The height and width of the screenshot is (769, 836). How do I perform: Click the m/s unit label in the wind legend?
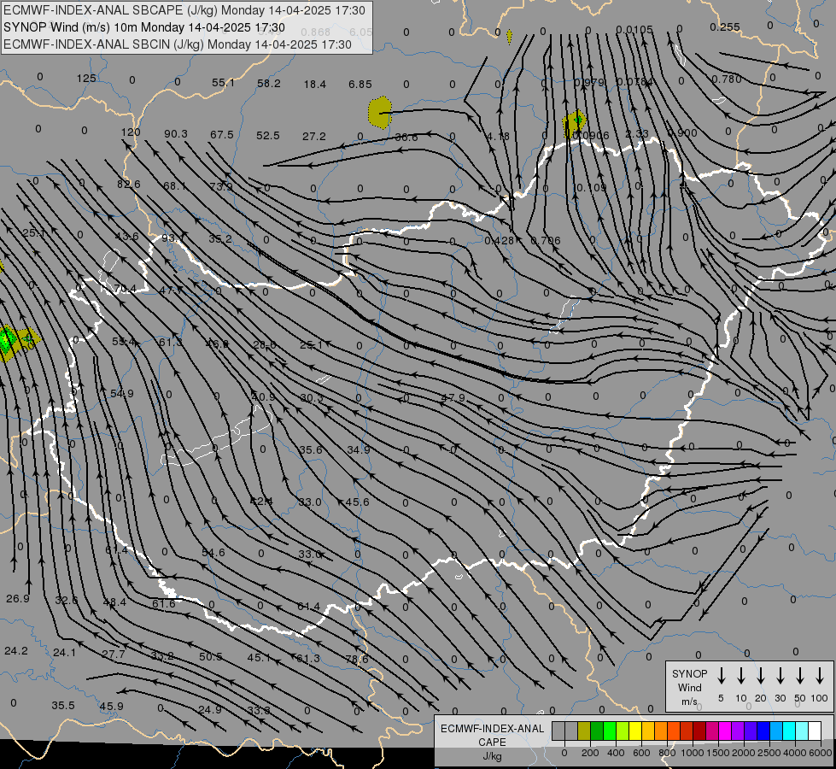click(x=689, y=701)
